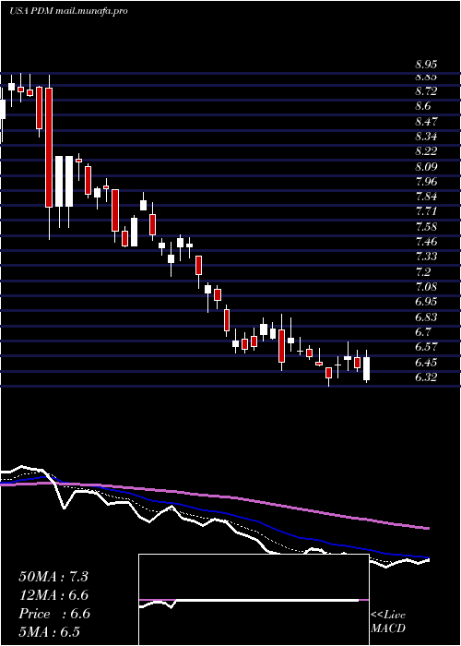Viewport: 461px width, 646px height.
Task: Click the '12MA : 6.6' legend entry
Action: pyautogui.click(x=53, y=595)
